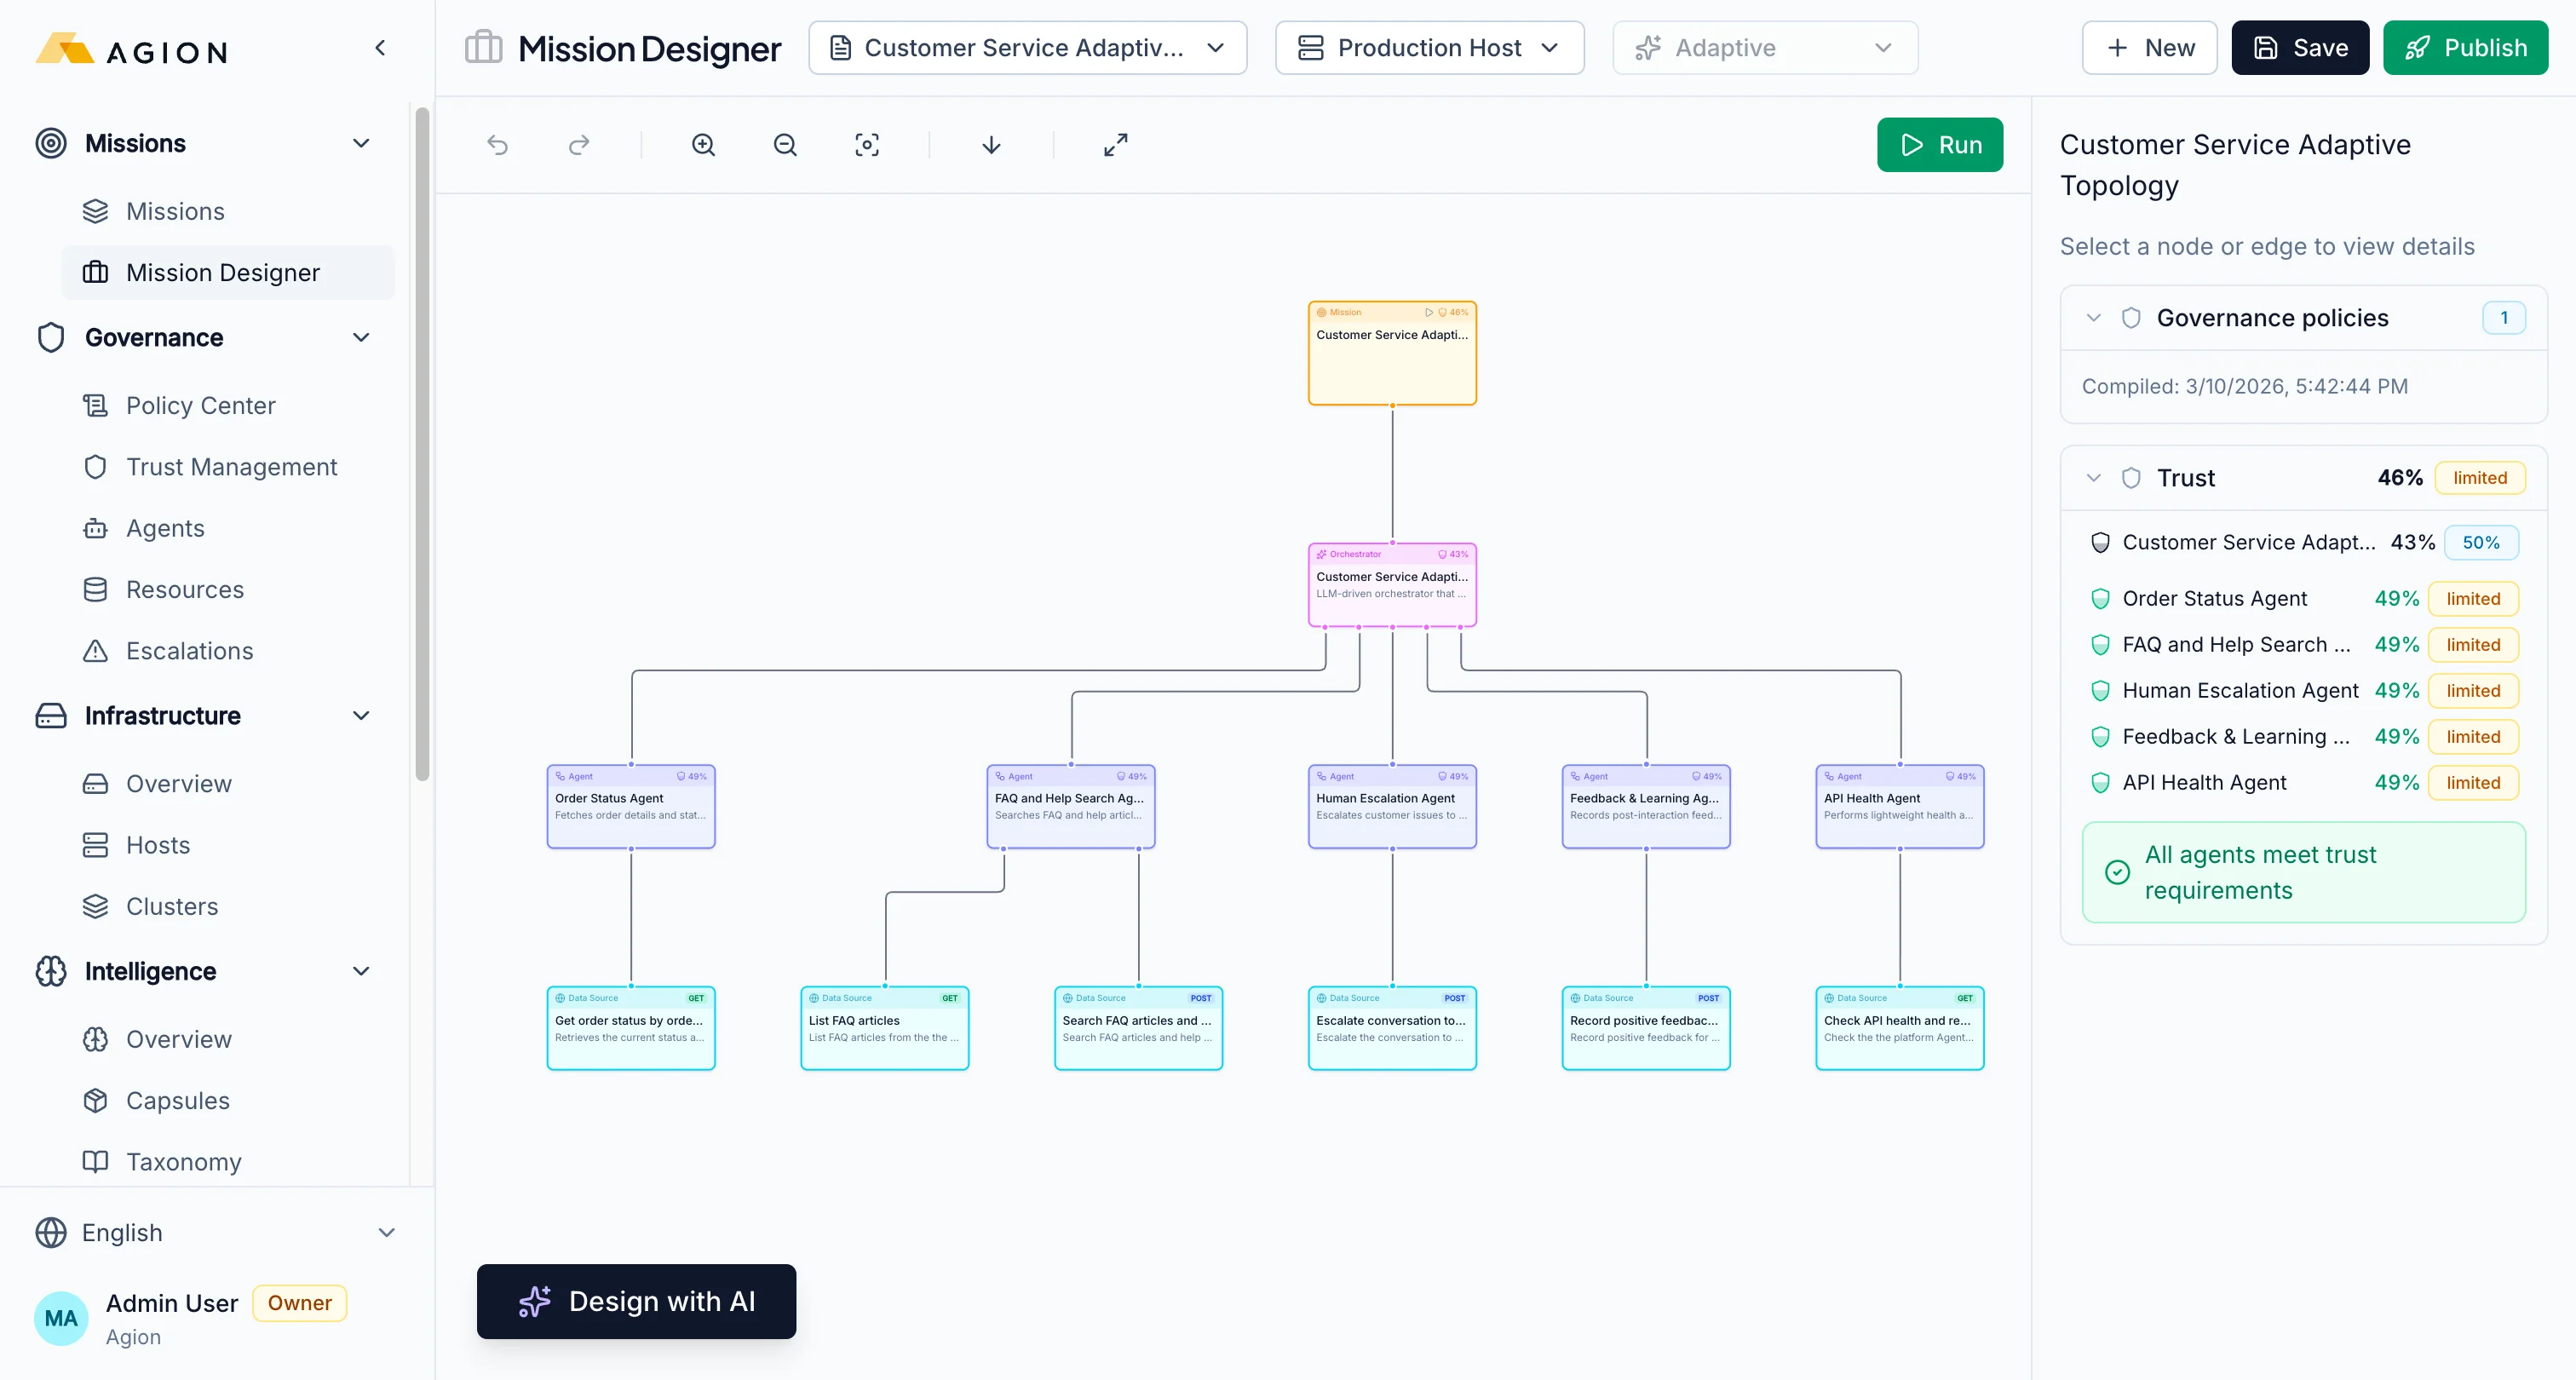Open the Policy Center from the sidebar
Viewport: 2576px width, 1380px height.
(x=200, y=405)
